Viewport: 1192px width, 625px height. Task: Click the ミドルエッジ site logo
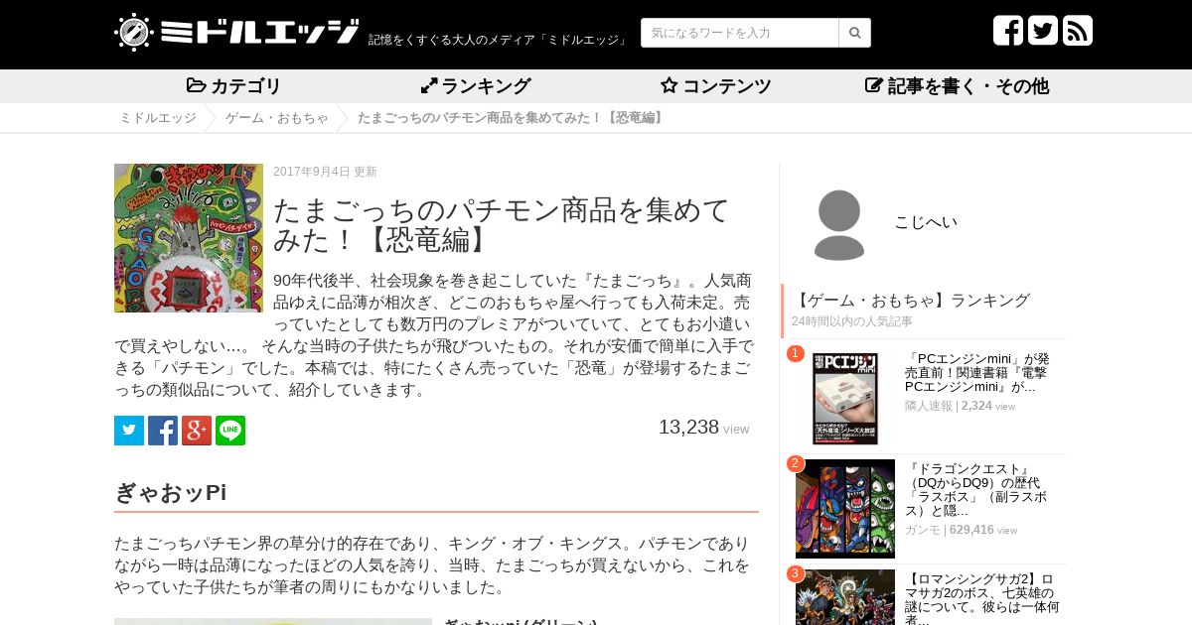point(236,32)
